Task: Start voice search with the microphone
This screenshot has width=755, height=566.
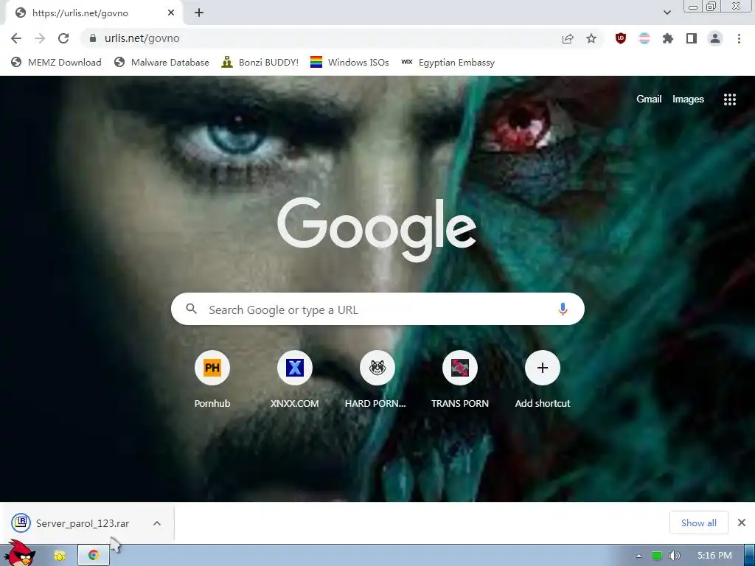Action: pyautogui.click(x=563, y=309)
